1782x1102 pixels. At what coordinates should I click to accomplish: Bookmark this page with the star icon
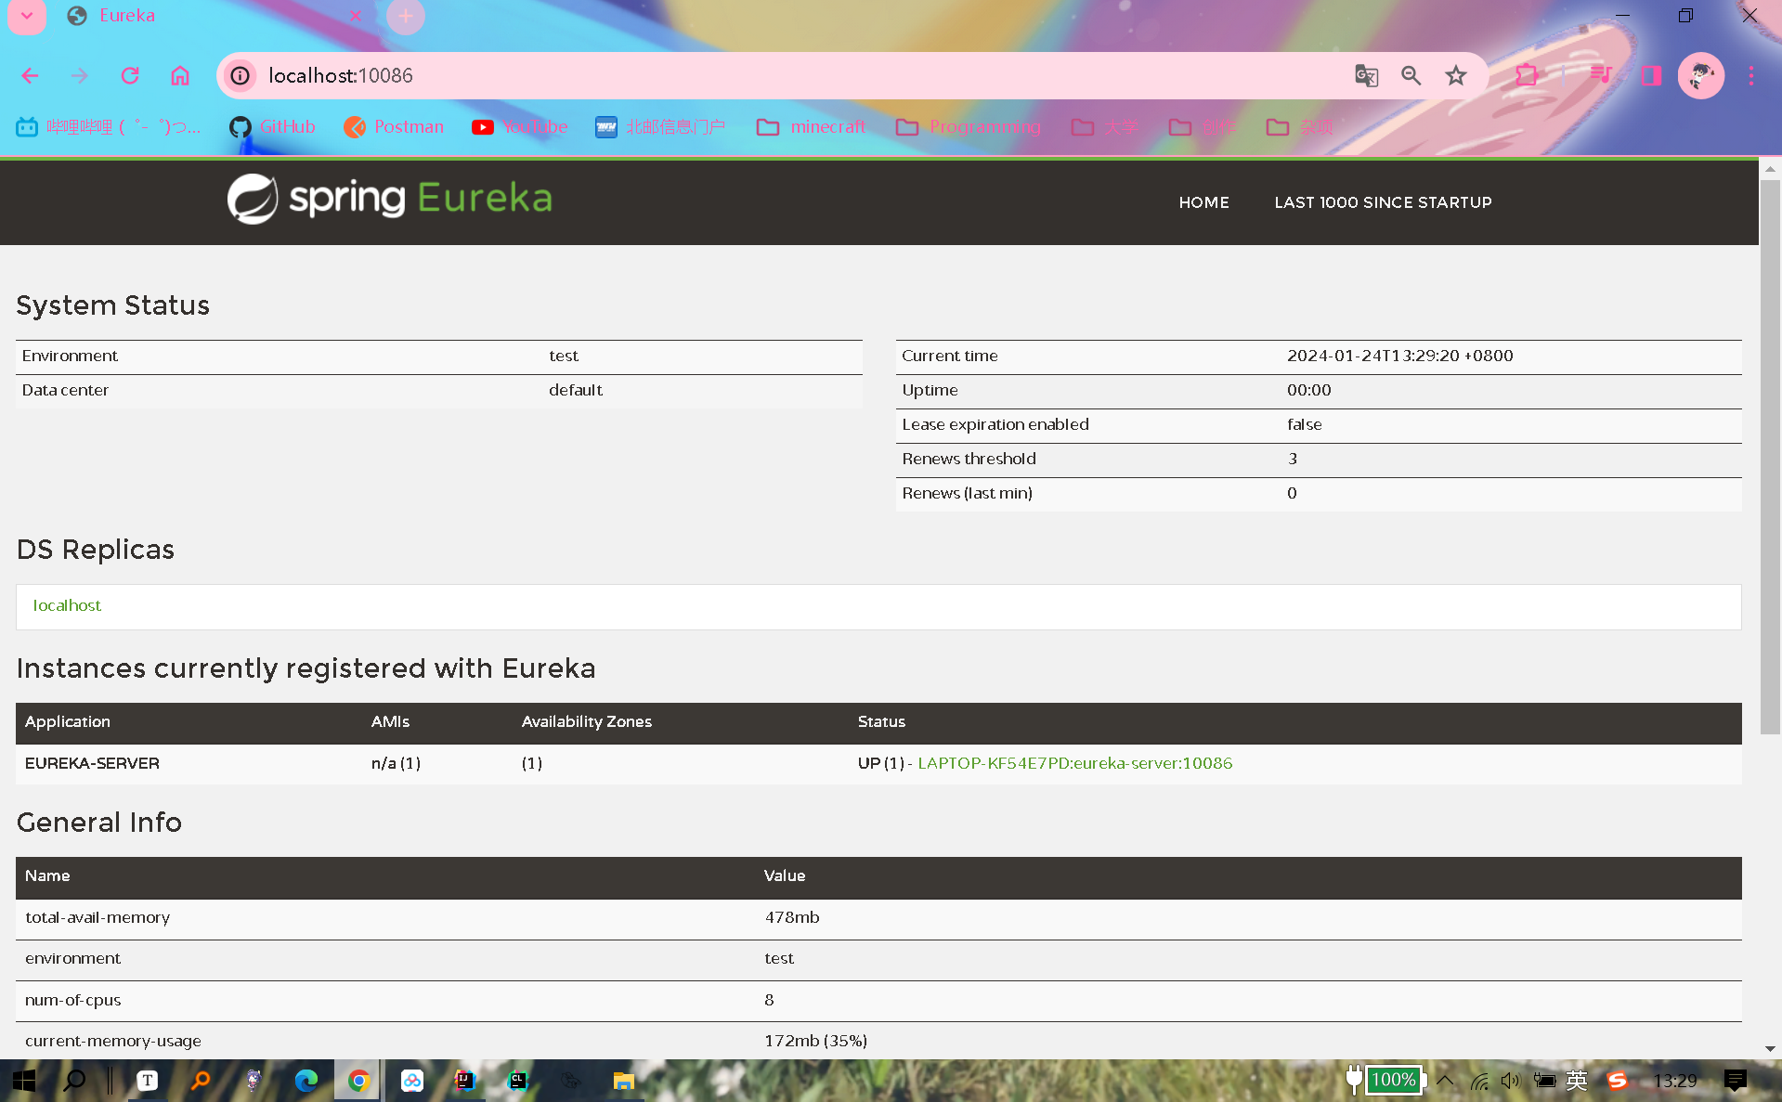click(x=1456, y=76)
